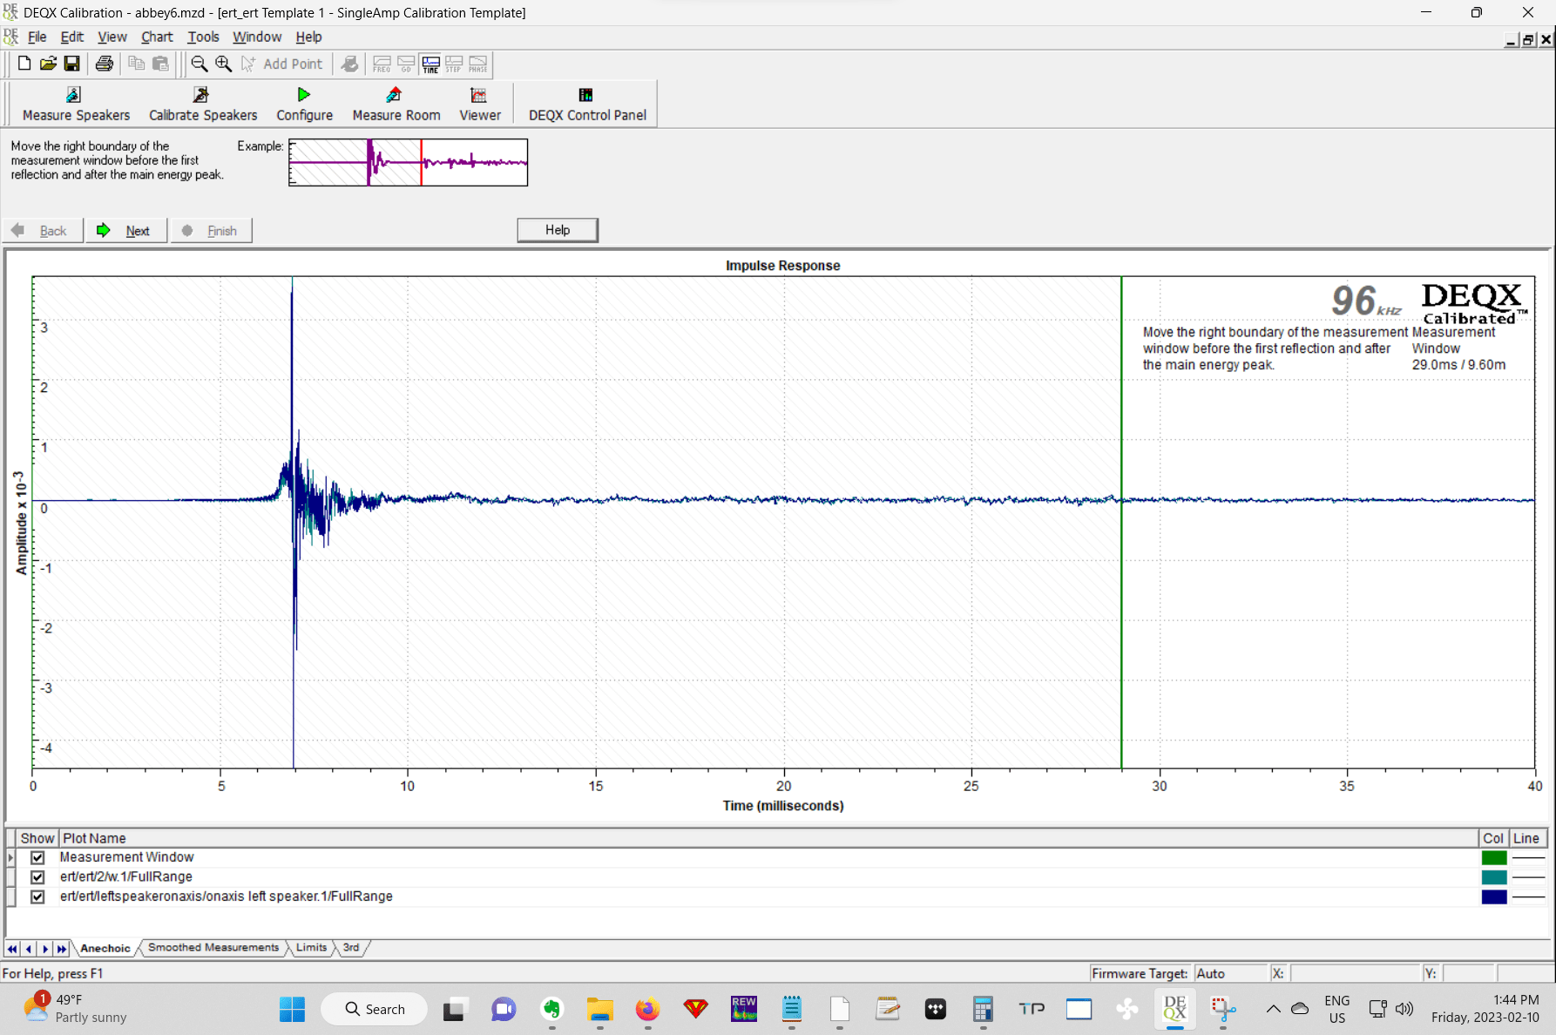Open the Viewer
Image resolution: width=1556 pixels, height=1035 pixels.
(x=480, y=105)
